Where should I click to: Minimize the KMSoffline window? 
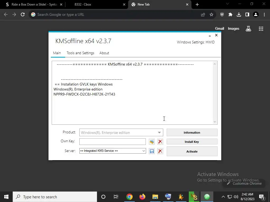pos(210,36)
